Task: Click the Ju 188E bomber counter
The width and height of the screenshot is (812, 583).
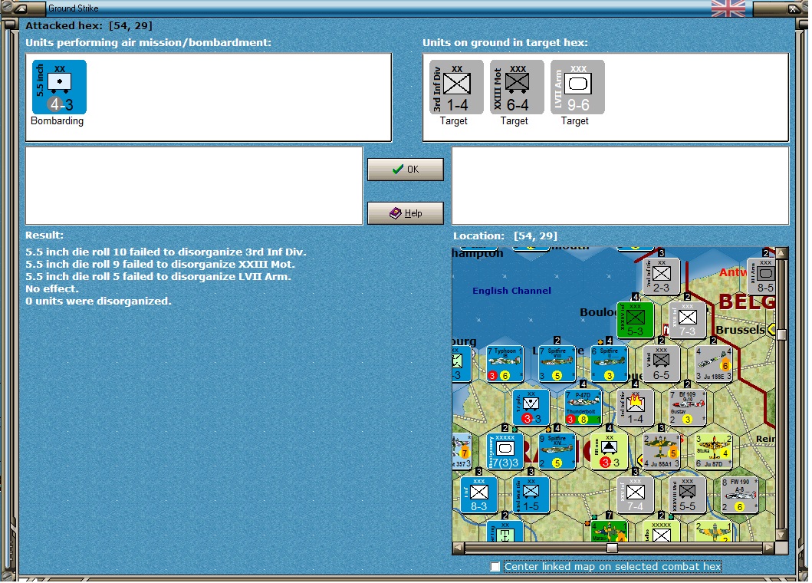Action: (713, 364)
